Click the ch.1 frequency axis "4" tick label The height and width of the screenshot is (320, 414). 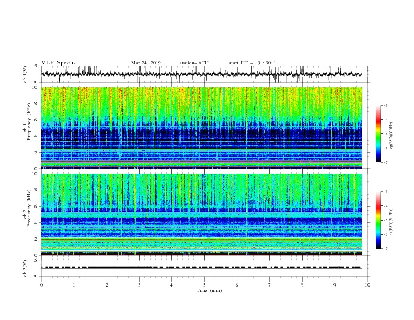coord(37,136)
